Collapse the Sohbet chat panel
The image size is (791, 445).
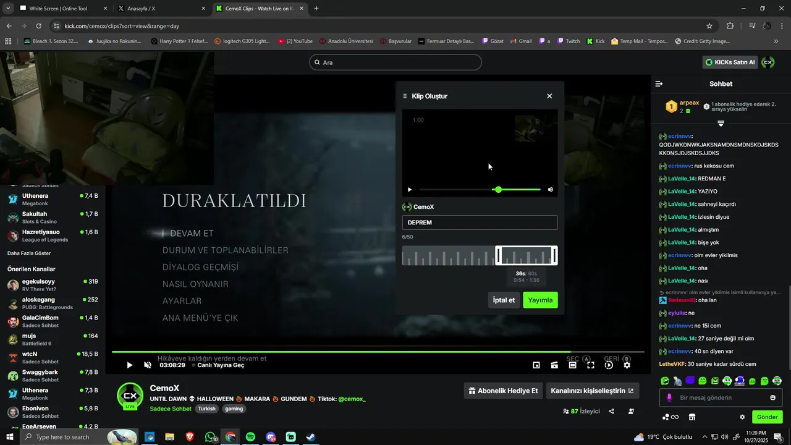point(659,83)
